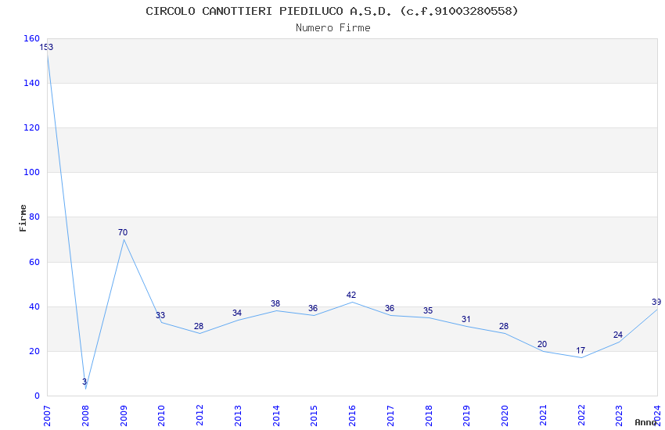
Task: Click the y-axis tick label 160
Action: click(32, 38)
